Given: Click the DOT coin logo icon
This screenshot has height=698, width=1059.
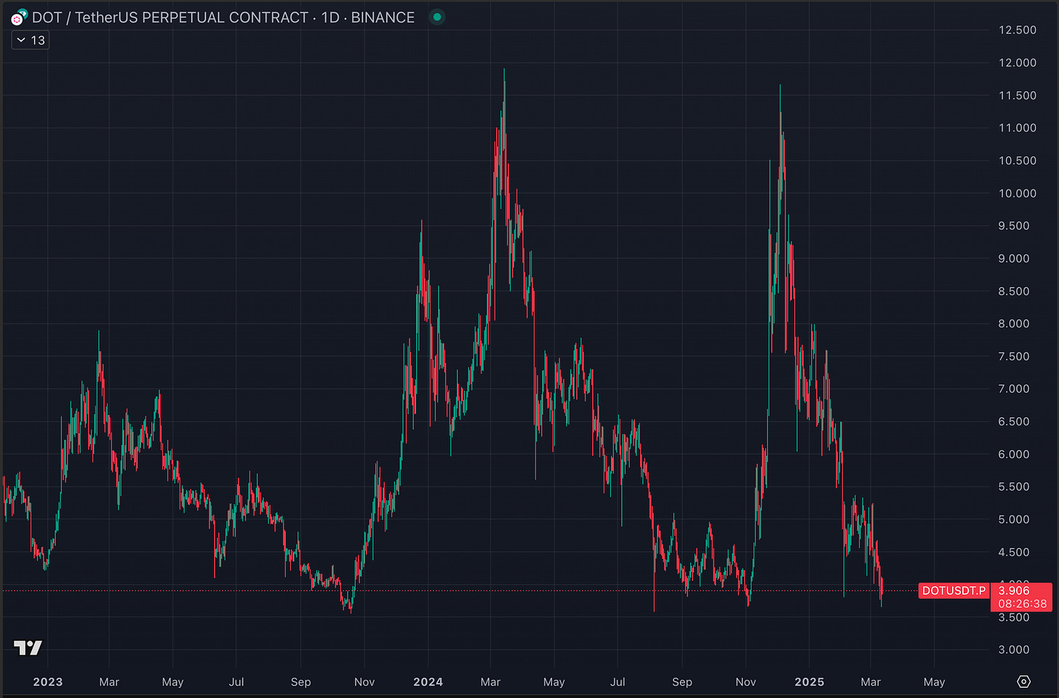Looking at the screenshot, I should [18, 17].
